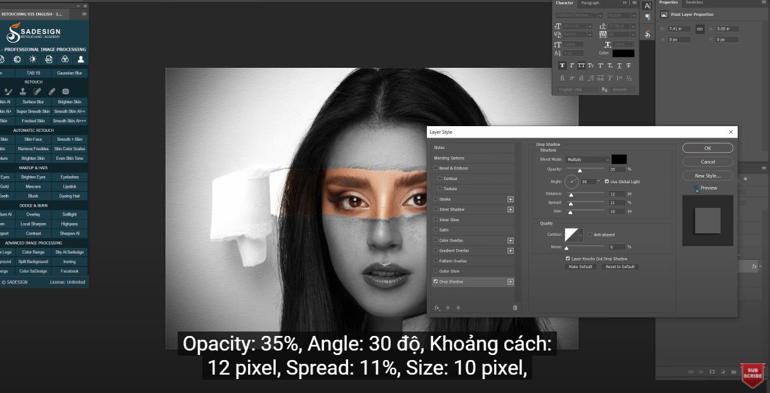Click OK in Layer Style dialog
The width and height of the screenshot is (770, 393).
click(x=708, y=148)
